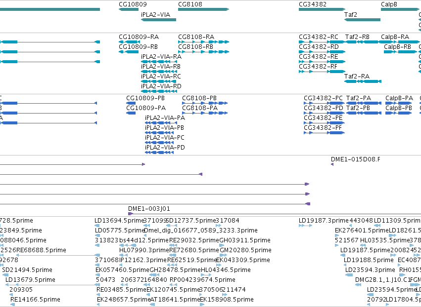Select the DME1-015D08.F clone feature
421x307 pixels.
point(356,159)
